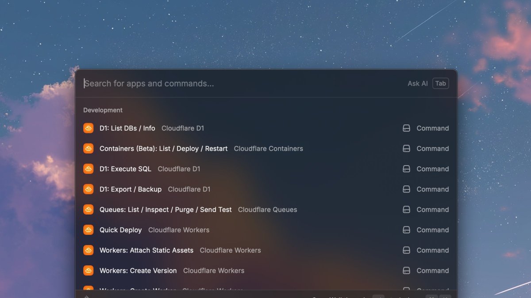The width and height of the screenshot is (531, 298).
Task: Click the Cloudflare icon beside D1: List DBs / Info
Action: (88, 128)
